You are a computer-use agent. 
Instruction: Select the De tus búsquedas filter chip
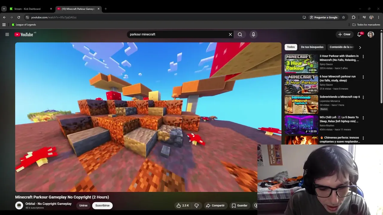(312, 47)
